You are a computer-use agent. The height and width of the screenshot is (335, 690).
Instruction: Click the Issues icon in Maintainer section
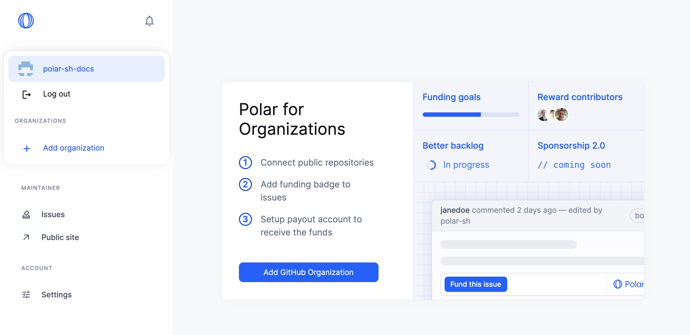pos(26,214)
